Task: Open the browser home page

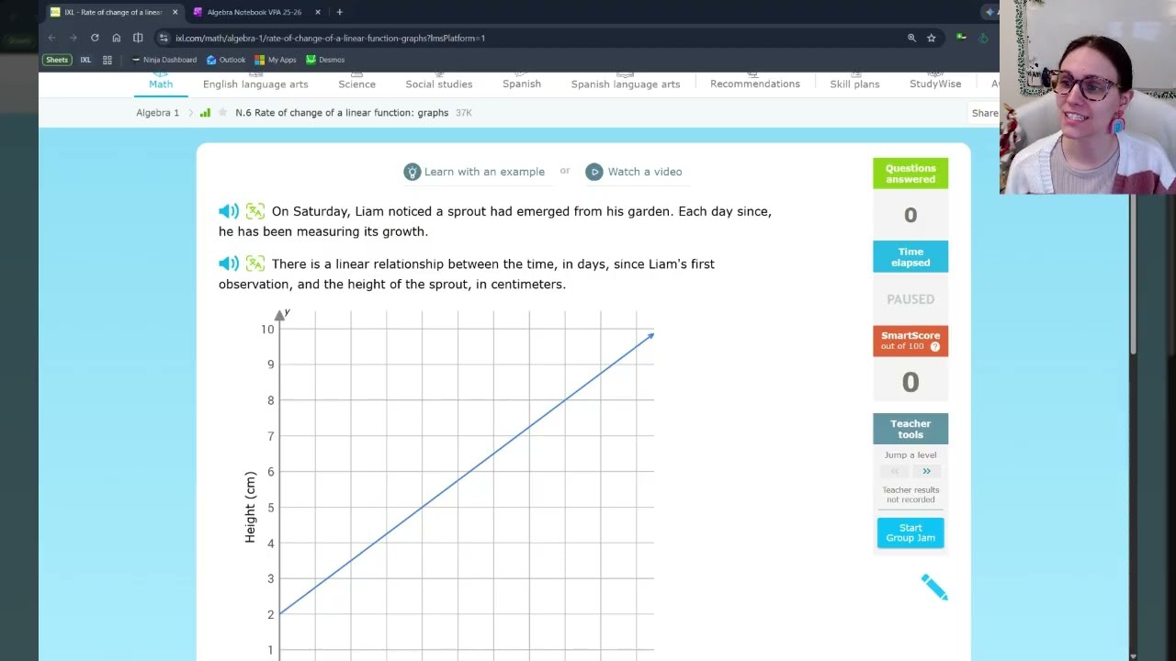Action: point(117,38)
